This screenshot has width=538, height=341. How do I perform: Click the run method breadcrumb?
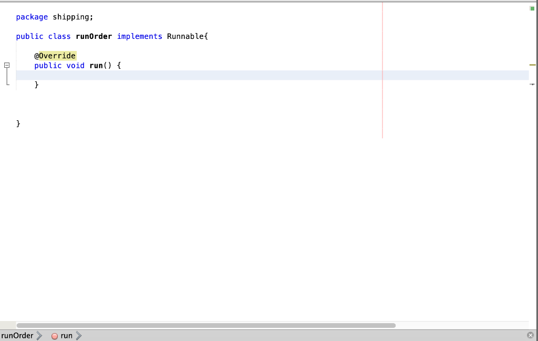(x=67, y=336)
